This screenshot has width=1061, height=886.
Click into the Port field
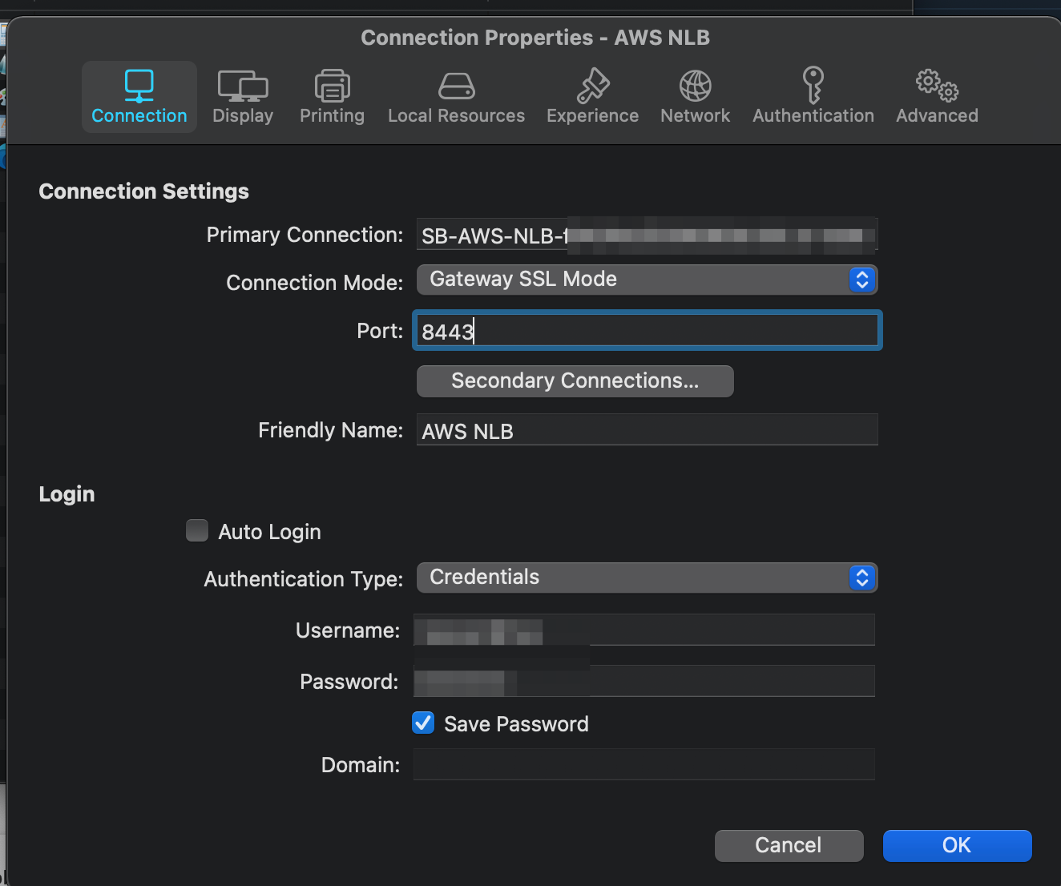click(x=647, y=331)
